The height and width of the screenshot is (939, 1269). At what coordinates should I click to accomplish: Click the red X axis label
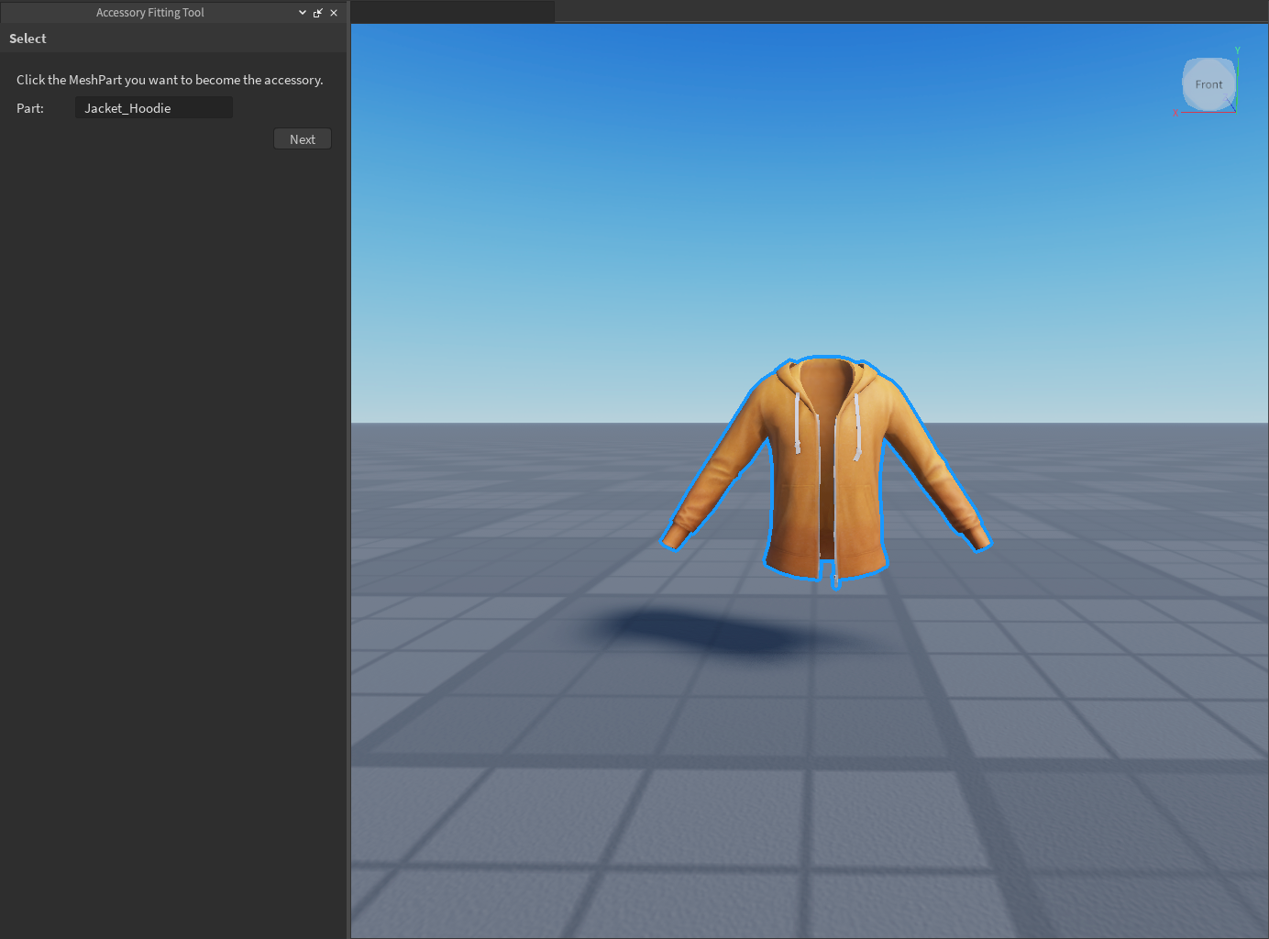(x=1175, y=114)
